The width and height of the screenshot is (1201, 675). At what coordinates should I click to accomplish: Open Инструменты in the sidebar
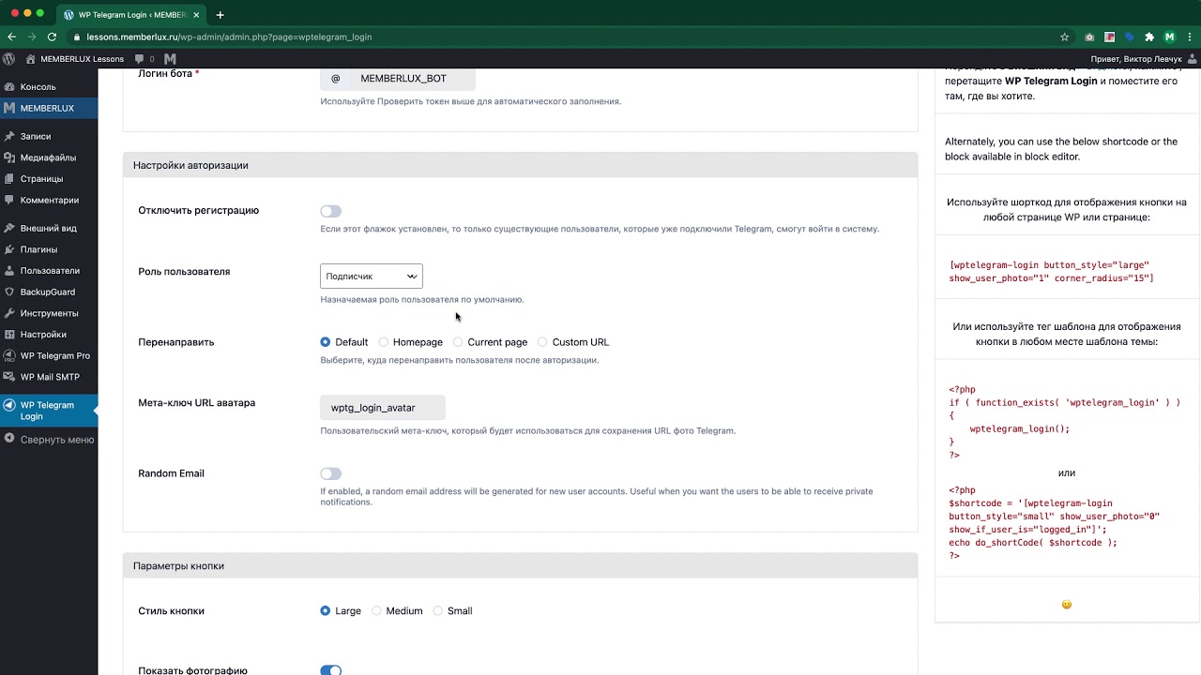coord(49,313)
